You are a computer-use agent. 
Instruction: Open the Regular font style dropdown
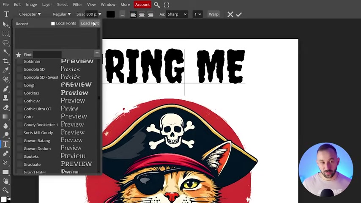62,14
